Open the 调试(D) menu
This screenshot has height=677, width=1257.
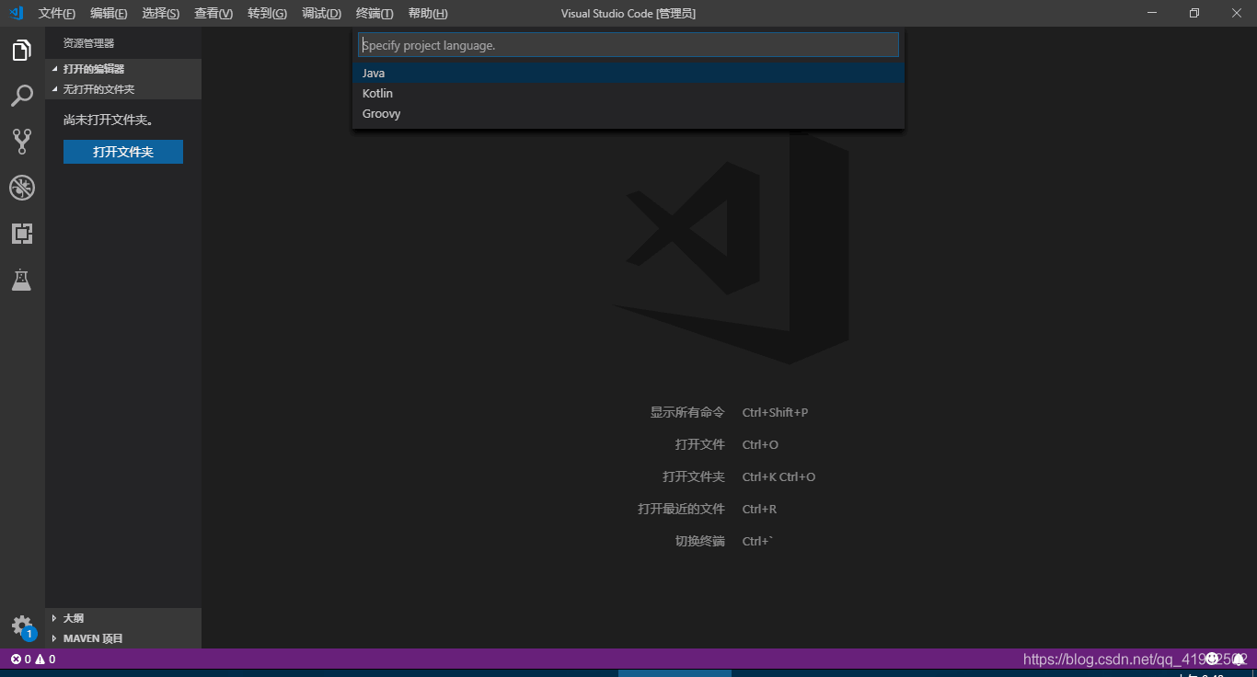tap(321, 13)
